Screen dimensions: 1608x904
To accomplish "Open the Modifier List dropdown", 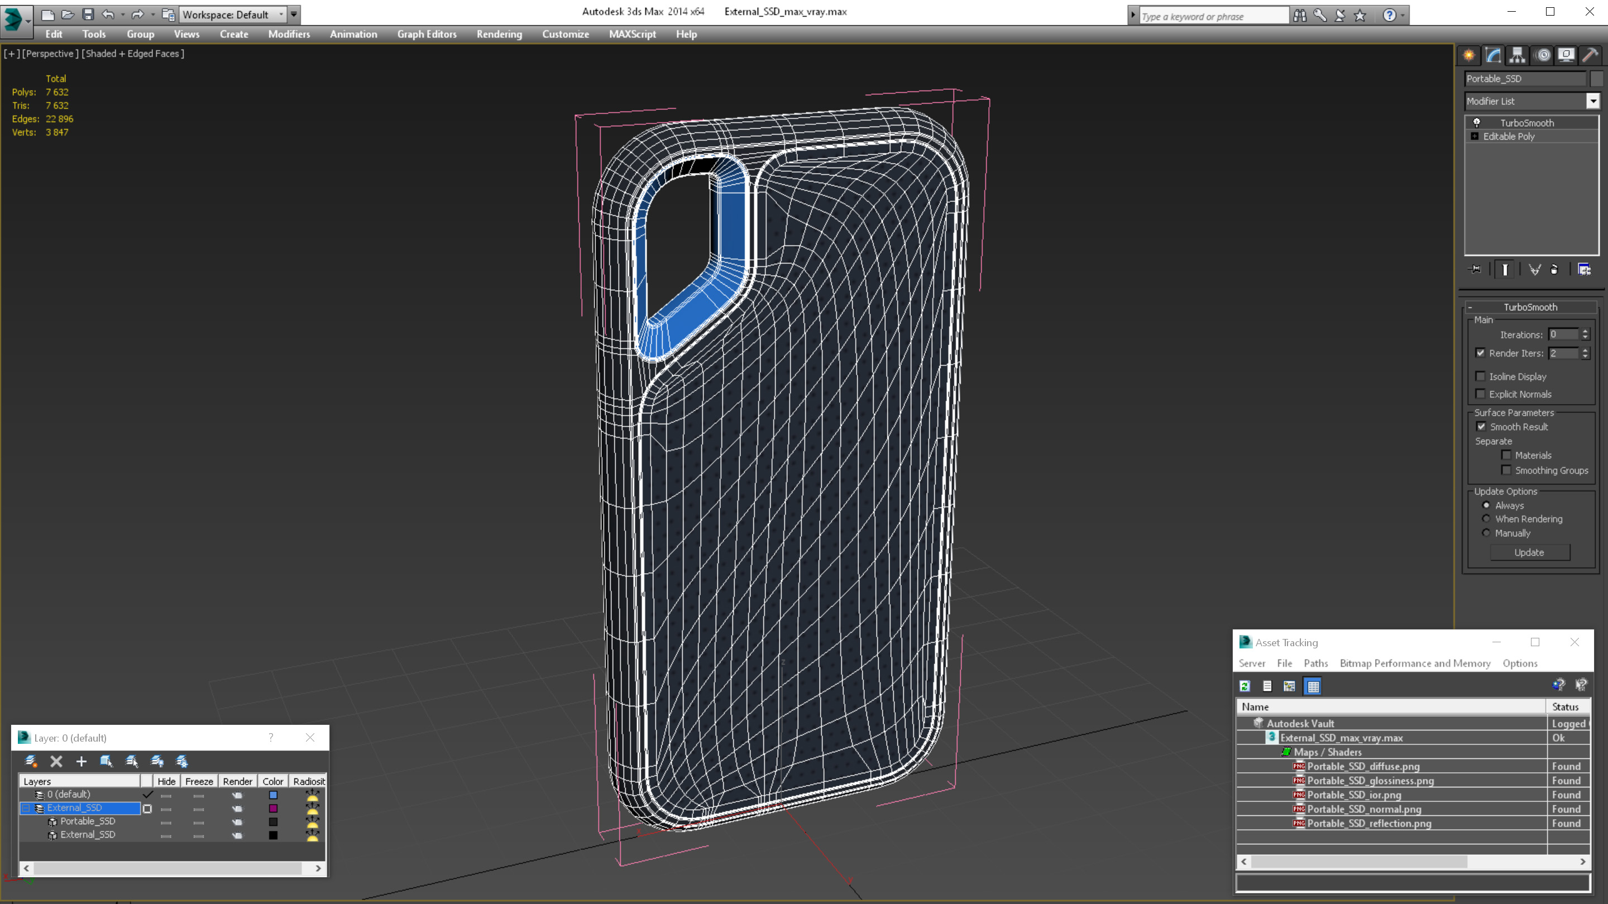I will (1593, 101).
